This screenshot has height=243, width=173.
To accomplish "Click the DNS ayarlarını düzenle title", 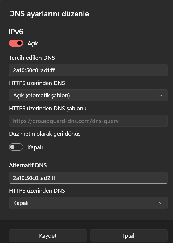I will 49,14.
